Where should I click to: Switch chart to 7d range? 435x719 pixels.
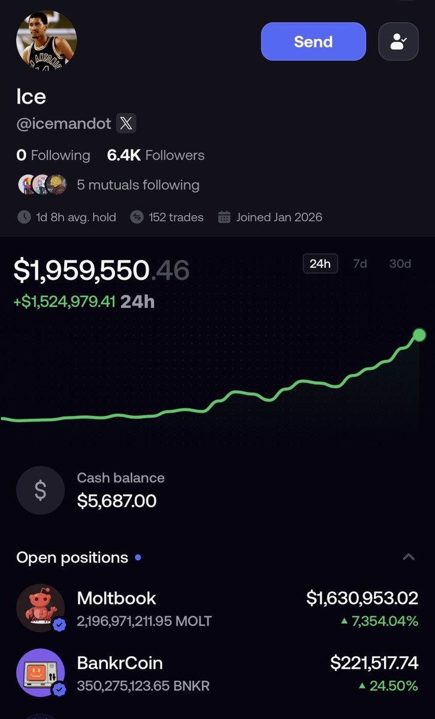[x=360, y=264]
